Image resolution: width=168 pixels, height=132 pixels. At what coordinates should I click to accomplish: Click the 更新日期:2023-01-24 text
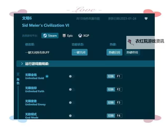[x=122, y=19]
